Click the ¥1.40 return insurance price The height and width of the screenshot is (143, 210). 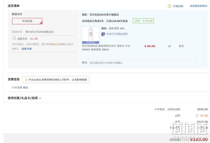click(x=34, y=39)
